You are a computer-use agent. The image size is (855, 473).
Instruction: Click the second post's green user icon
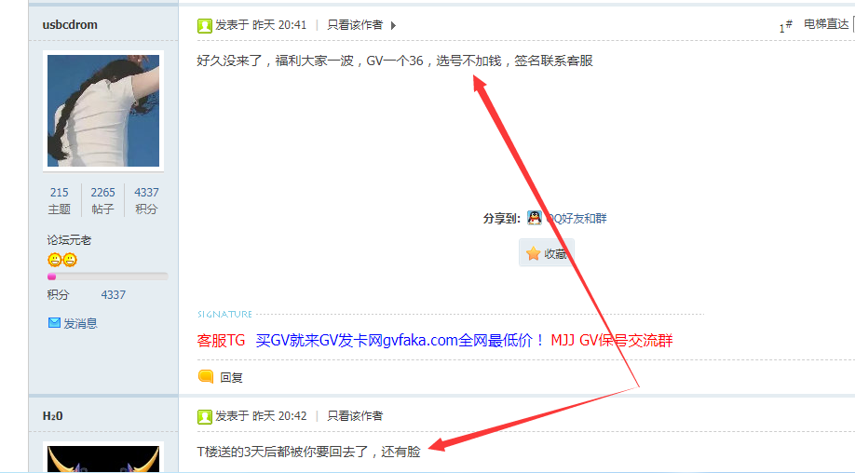point(205,417)
